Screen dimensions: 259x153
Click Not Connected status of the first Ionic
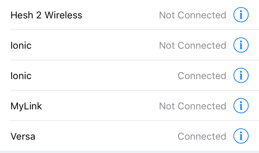click(192, 45)
